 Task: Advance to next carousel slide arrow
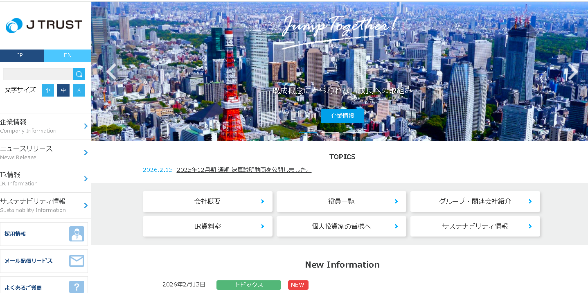tap(573, 72)
